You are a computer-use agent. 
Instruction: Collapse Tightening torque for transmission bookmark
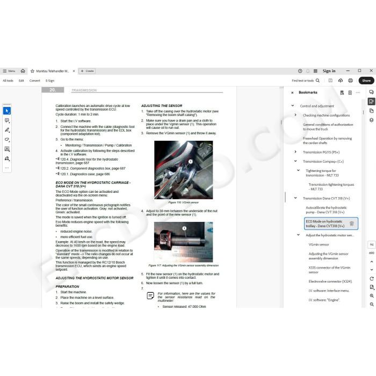click(x=298, y=170)
